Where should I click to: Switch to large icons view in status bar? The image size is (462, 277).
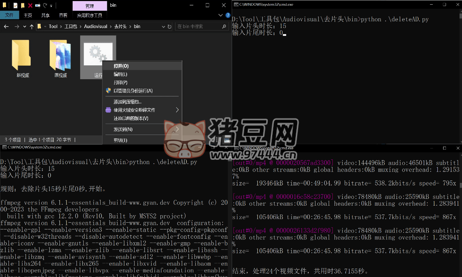click(x=227, y=140)
